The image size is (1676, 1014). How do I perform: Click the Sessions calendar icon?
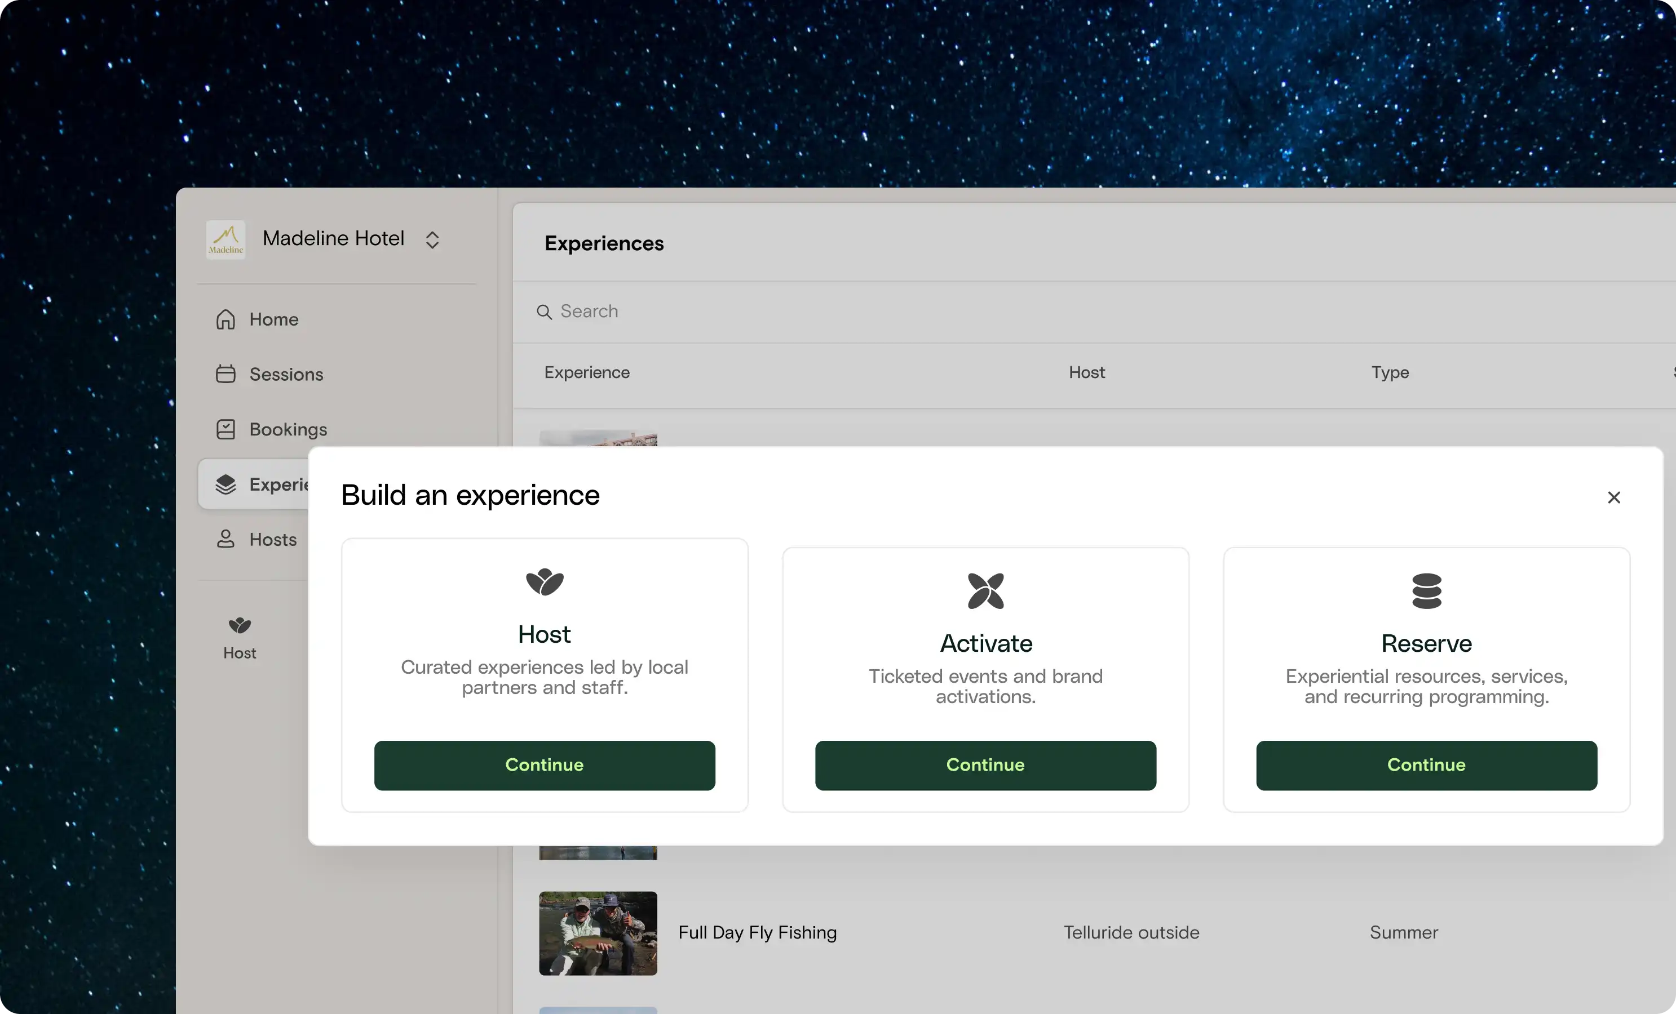coord(226,374)
